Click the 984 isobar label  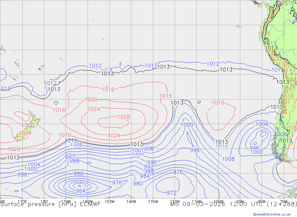(x=145, y=176)
